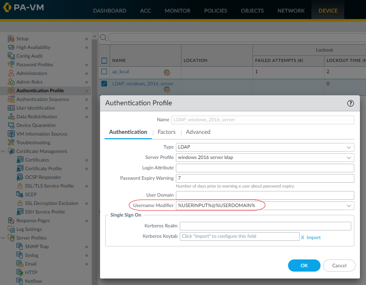Viewport: 366px width, 285px height.
Task: Collapse the Certificate Management tree node
Action: point(3,151)
